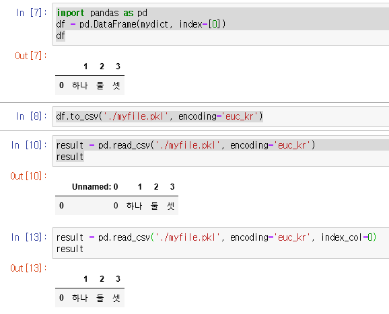The width and height of the screenshot is (389, 314).
Task: Click the standalone 'result' line in cell 10
Action: coord(70,157)
